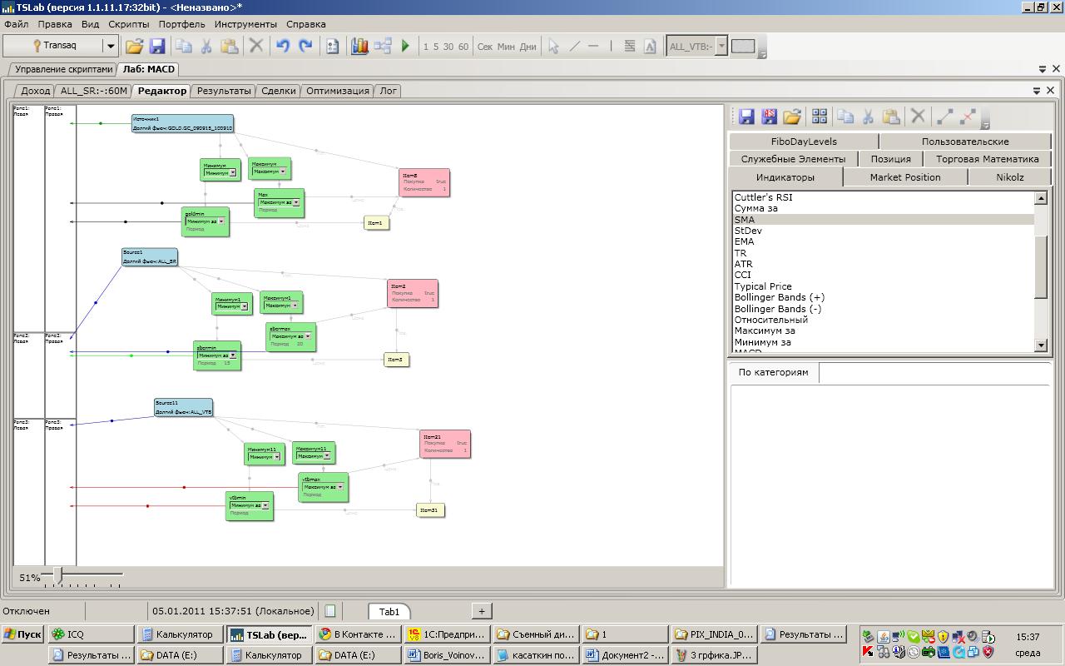This screenshot has height=666, width=1065.
Task: Open the Transaq data source dropdown
Action: [x=110, y=47]
